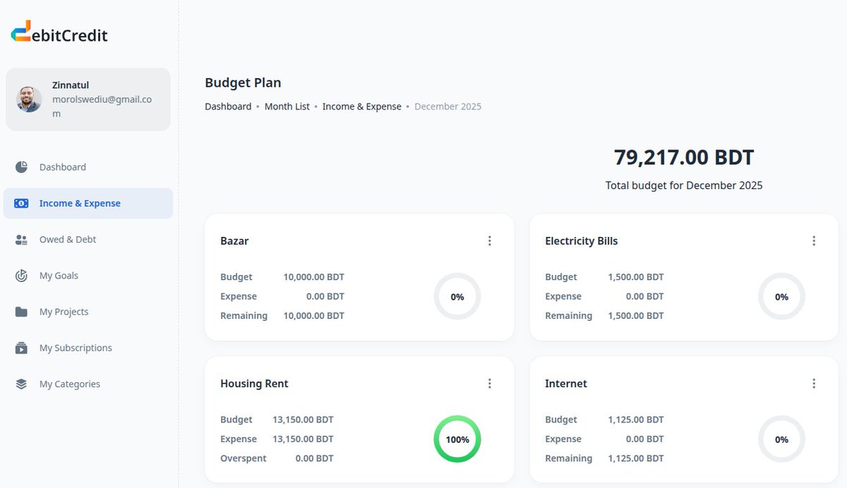The image size is (847, 488).
Task: Click the Income & Expense breadcrumb link
Action: pos(361,106)
